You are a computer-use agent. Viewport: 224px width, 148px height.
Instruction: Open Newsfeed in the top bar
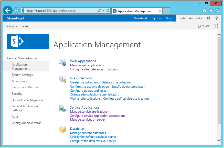pyautogui.click(x=140, y=18)
